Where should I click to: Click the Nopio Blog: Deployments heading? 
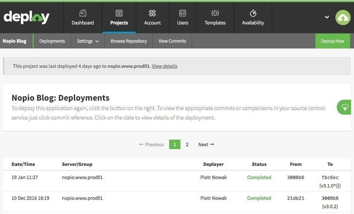click(x=61, y=98)
